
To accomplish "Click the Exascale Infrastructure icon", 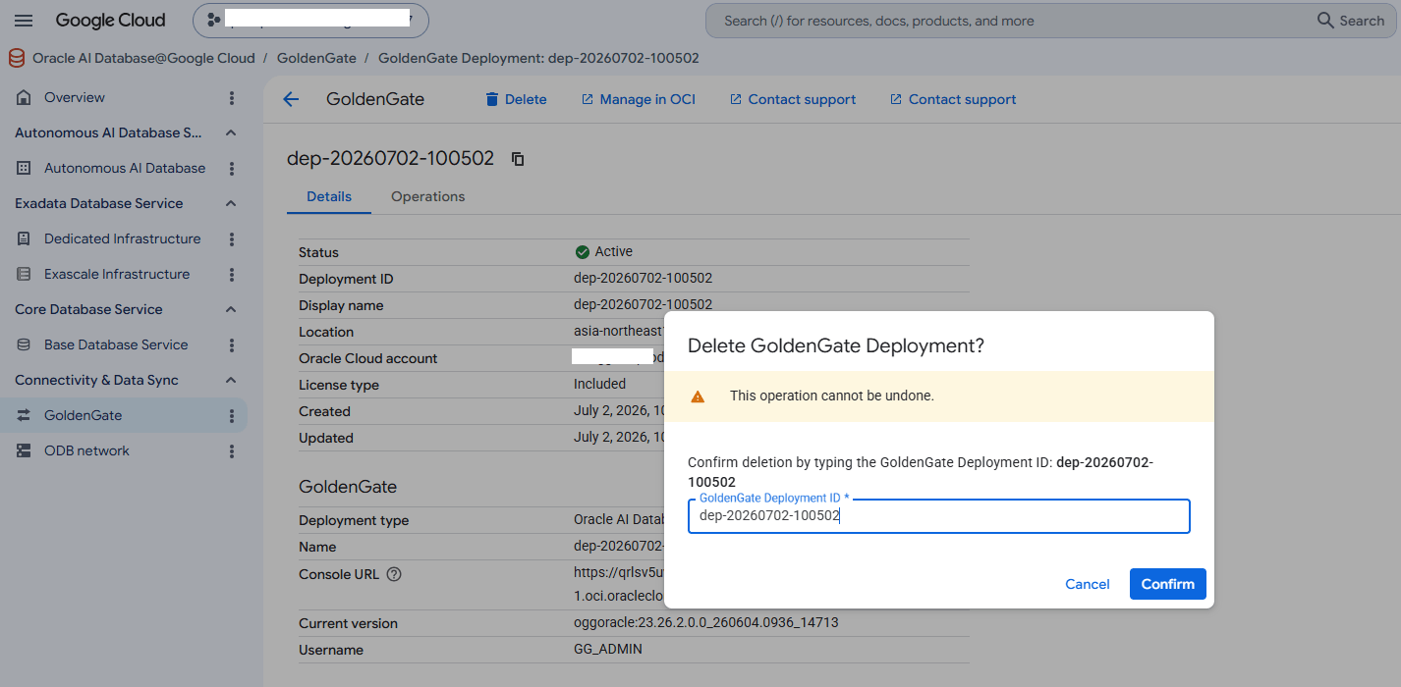I will click(x=24, y=274).
